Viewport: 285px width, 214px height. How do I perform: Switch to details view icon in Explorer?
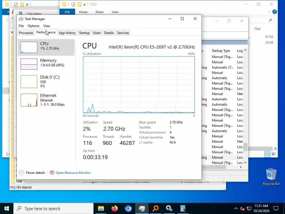tap(267, 154)
